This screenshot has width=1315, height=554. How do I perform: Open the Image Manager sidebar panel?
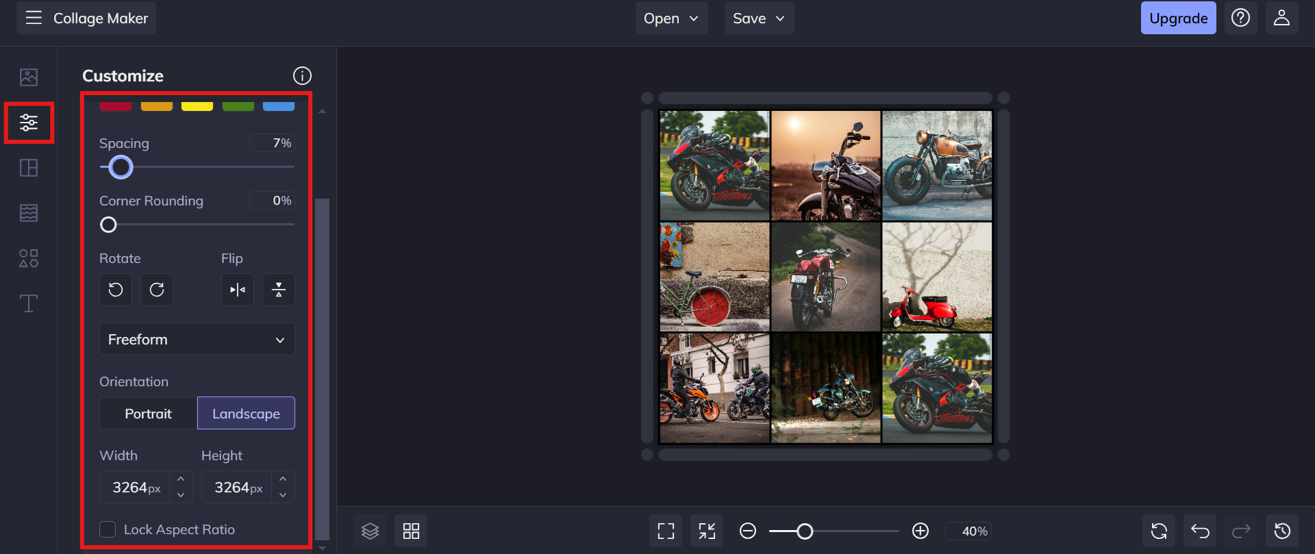[29, 77]
